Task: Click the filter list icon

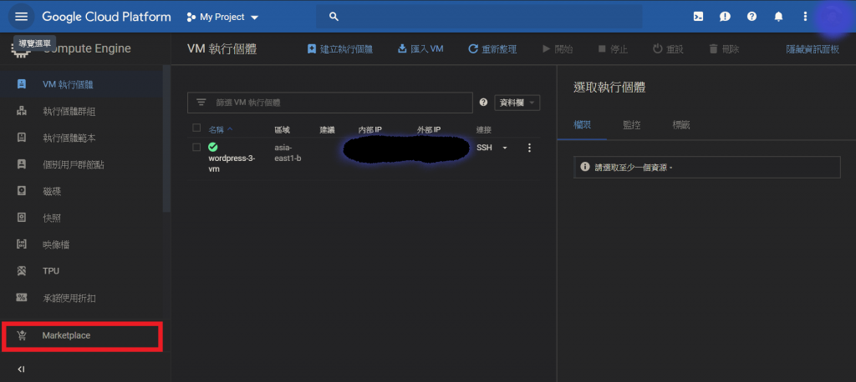Action: tap(201, 103)
